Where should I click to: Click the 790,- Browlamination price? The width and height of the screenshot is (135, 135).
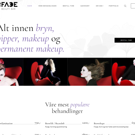point(38,123)
